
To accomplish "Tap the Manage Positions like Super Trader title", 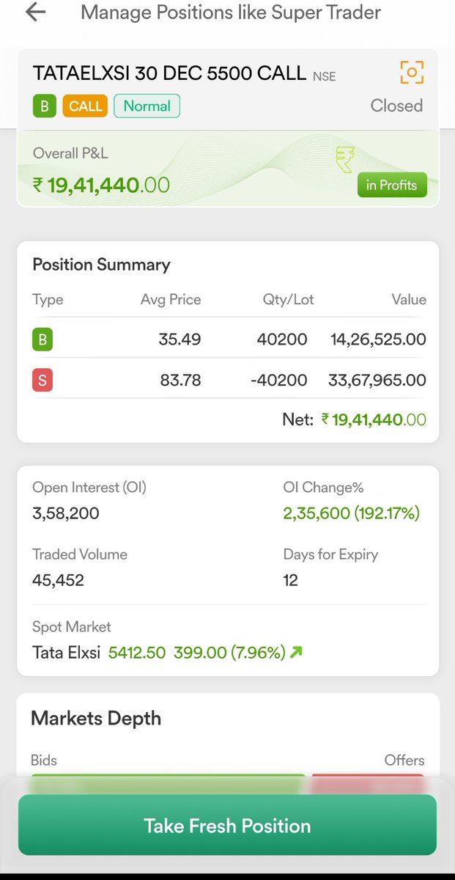I will pyautogui.click(x=231, y=12).
